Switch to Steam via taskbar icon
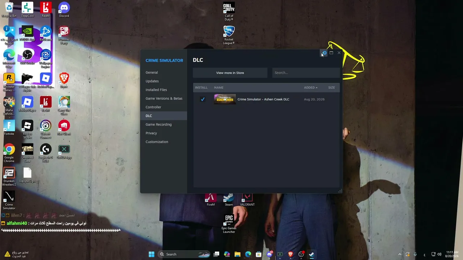The width and height of the screenshot is (463, 260). point(311,254)
